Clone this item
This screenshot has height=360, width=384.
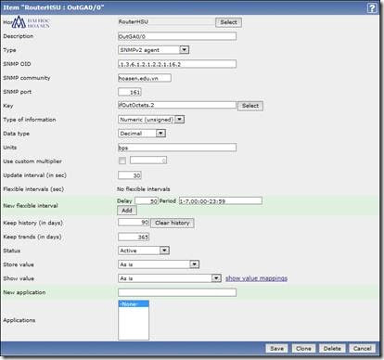(303, 349)
